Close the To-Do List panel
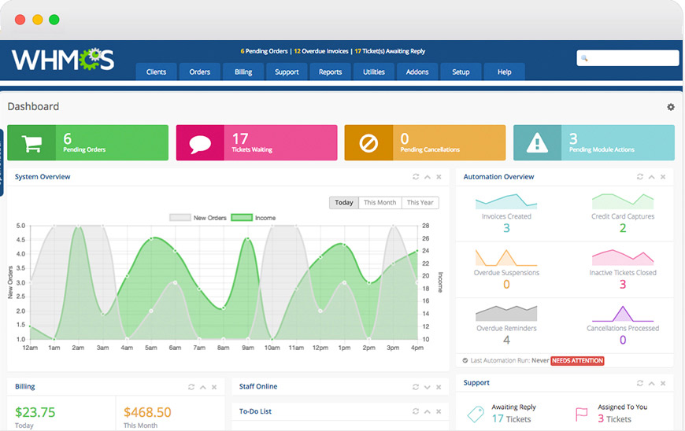Screen dimensions: 685x431 (439, 411)
